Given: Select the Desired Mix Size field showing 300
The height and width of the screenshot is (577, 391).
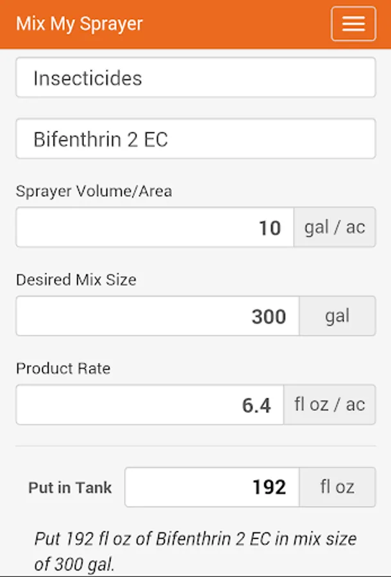Looking at the screenshot, I should tap(158, 316).
